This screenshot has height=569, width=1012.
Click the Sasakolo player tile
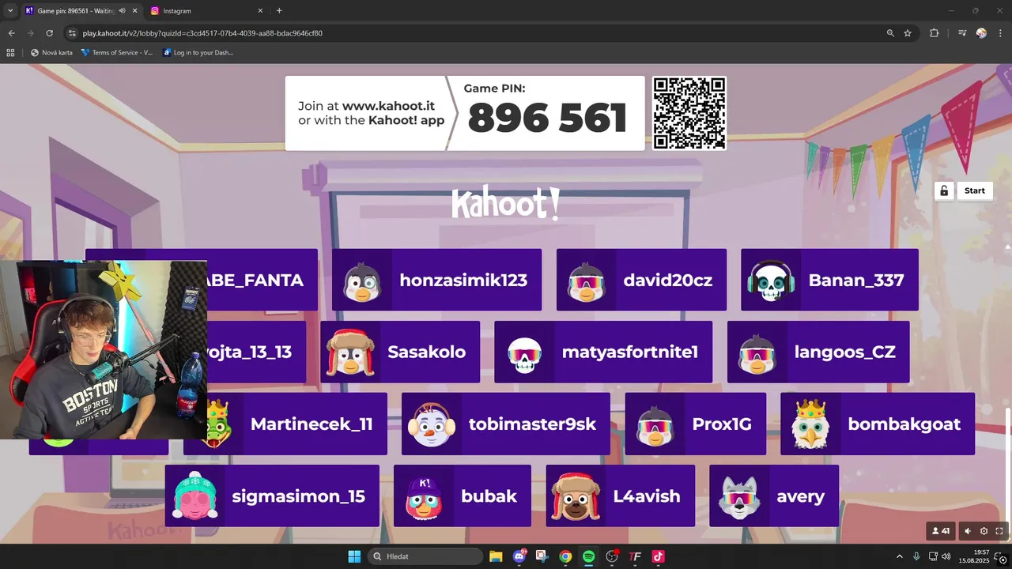(400, 352)
